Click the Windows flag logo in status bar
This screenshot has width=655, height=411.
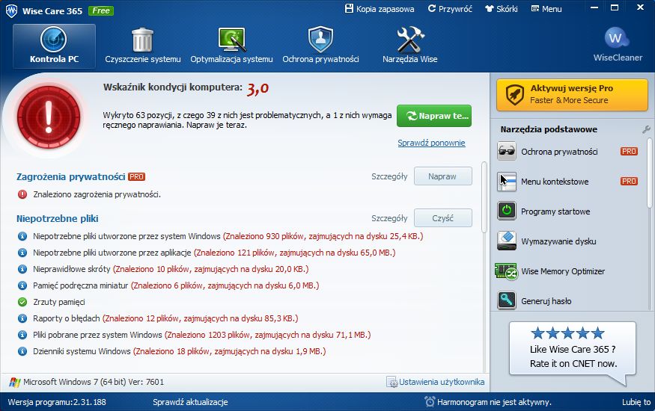click(x=15, y=382)
